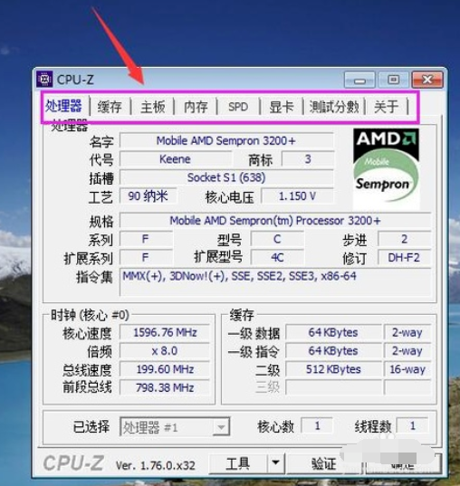Click the multiplier value x 8.0
The width and height of the screenshot is (460, 486).
pos(165,351)
